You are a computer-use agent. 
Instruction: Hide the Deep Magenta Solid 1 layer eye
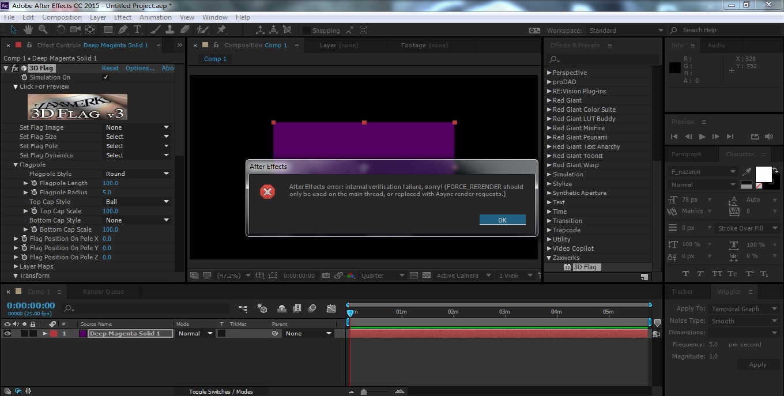(7, 333)
